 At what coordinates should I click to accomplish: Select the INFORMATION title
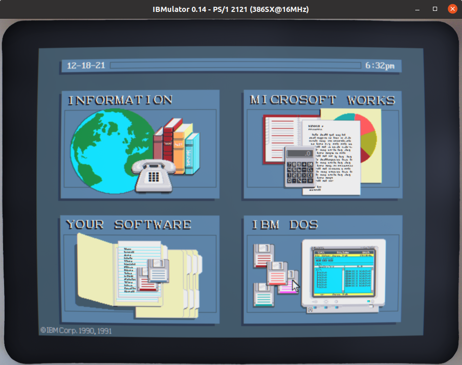(x=120, y=100)
